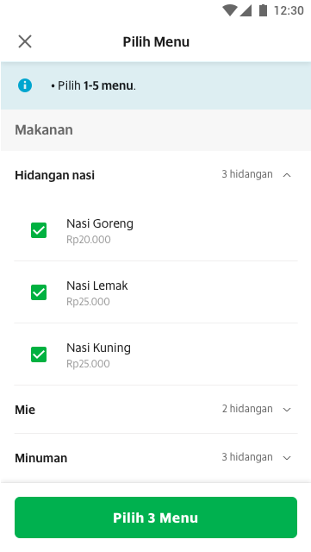Tap the cellular signal icon
Viewport: 311px width, 552px height.
click(246, 10)
